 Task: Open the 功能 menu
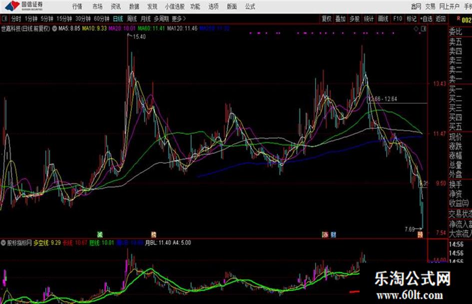pos(195,6)
